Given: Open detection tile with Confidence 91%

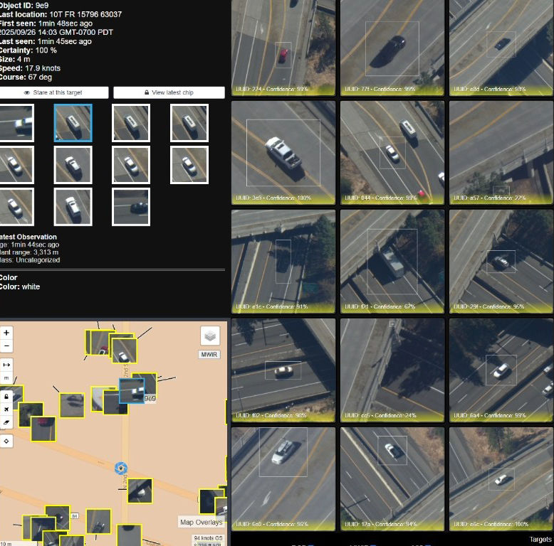Looking at the screenshot, I should pyautogui.click(x=283, y=262).
